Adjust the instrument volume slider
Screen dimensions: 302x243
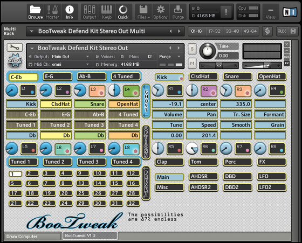coord(262,66)
